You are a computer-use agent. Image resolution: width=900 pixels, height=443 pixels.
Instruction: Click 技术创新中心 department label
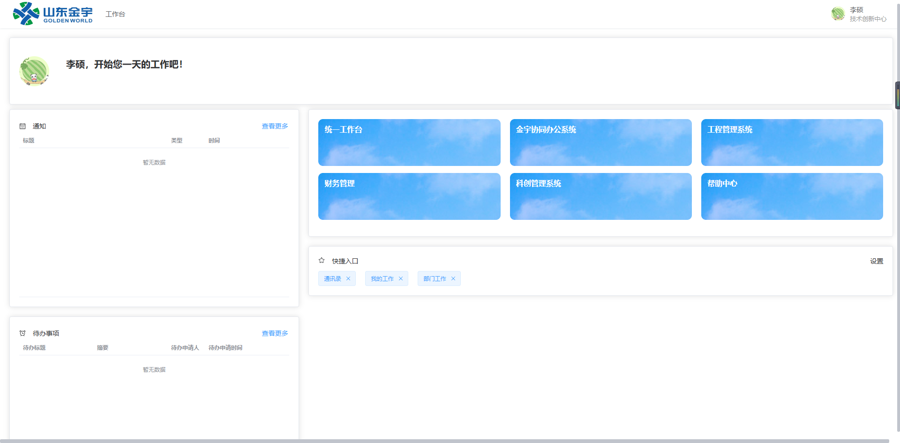pyautogui.click(x=868, y=19)
